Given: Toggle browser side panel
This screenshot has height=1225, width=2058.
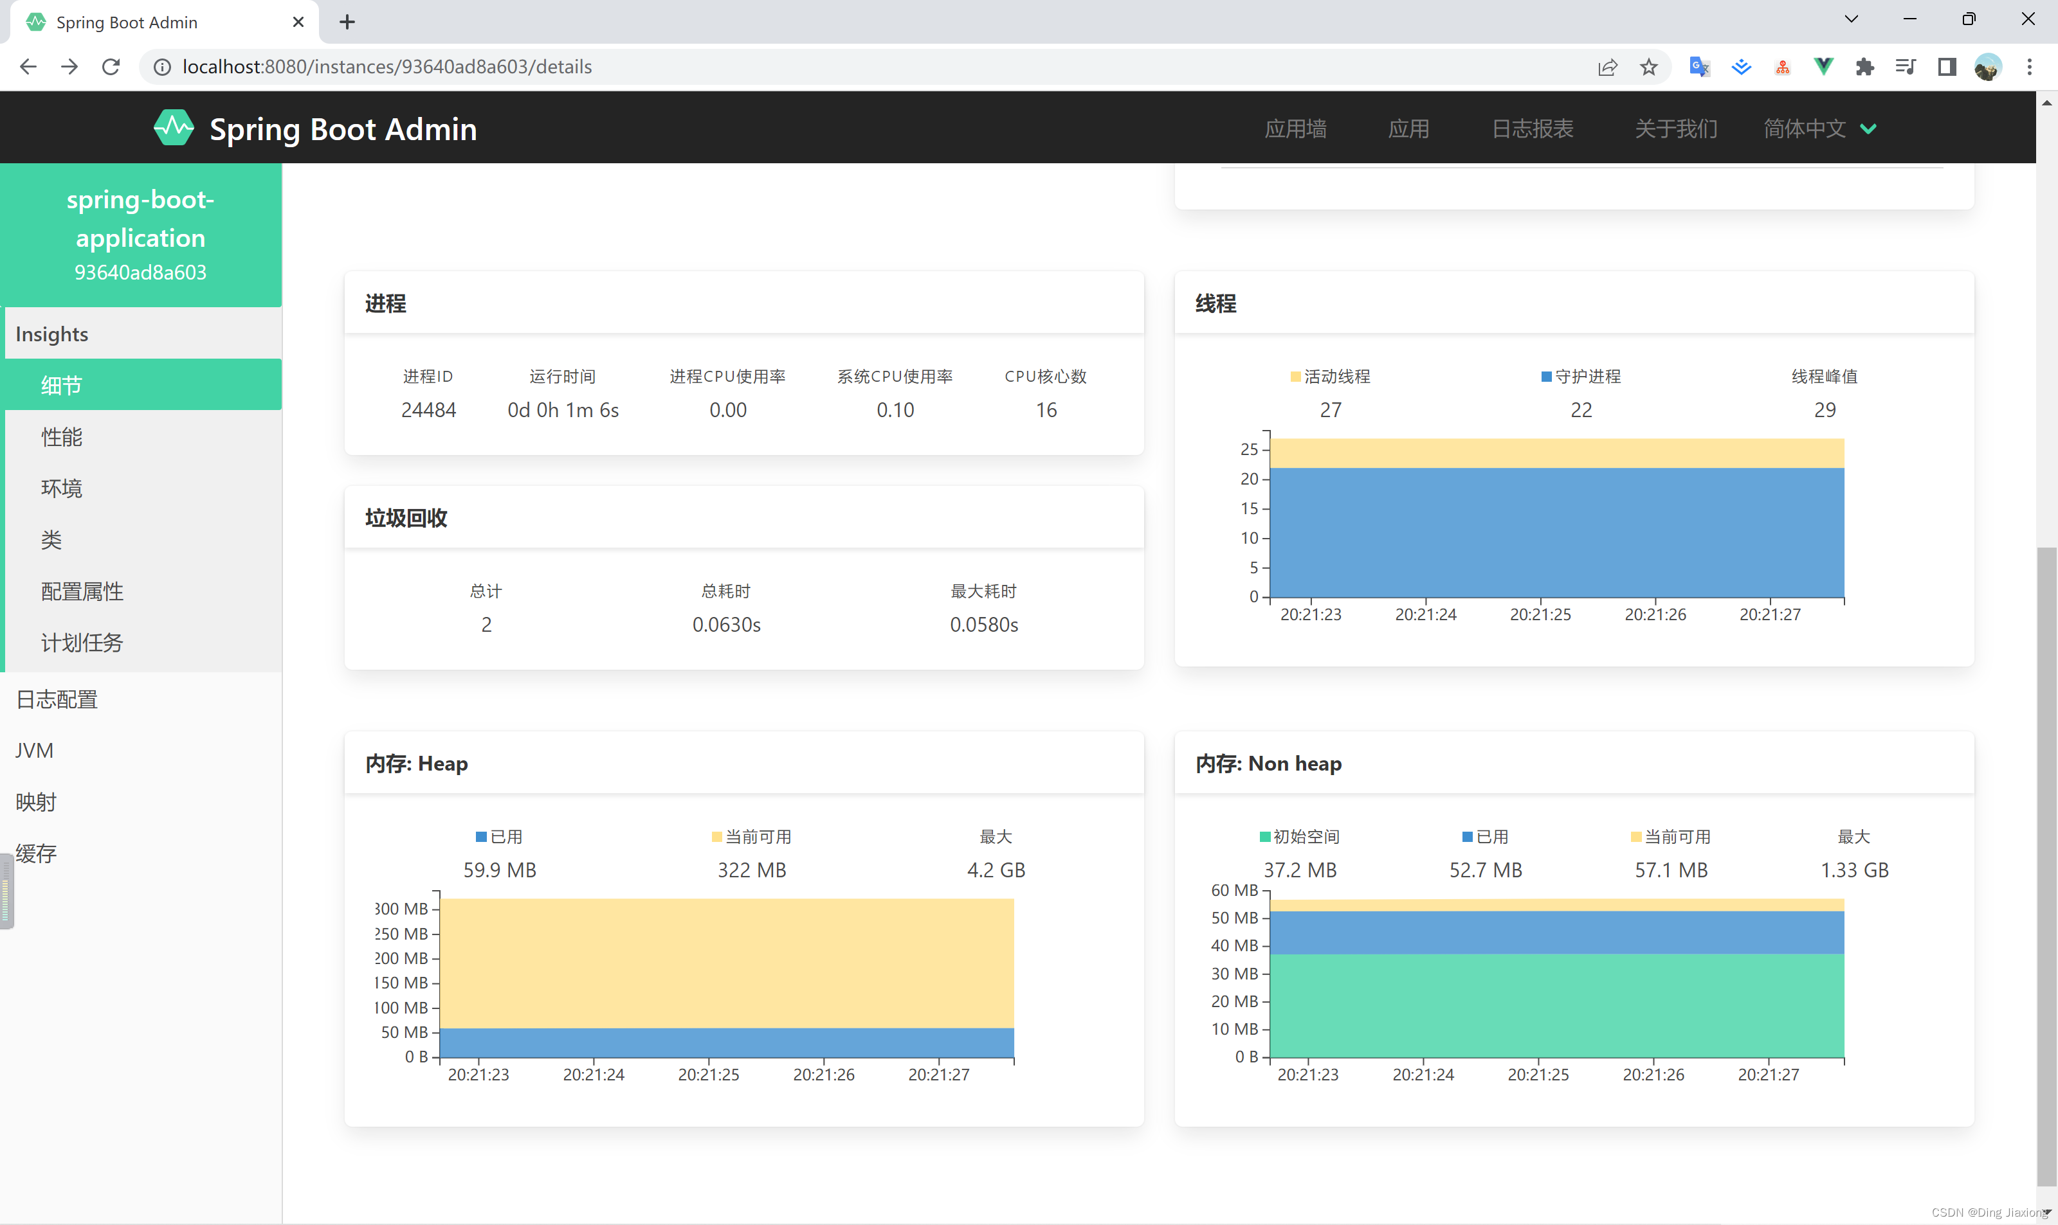Looking at the screenshot, I should click(1947, 67).
